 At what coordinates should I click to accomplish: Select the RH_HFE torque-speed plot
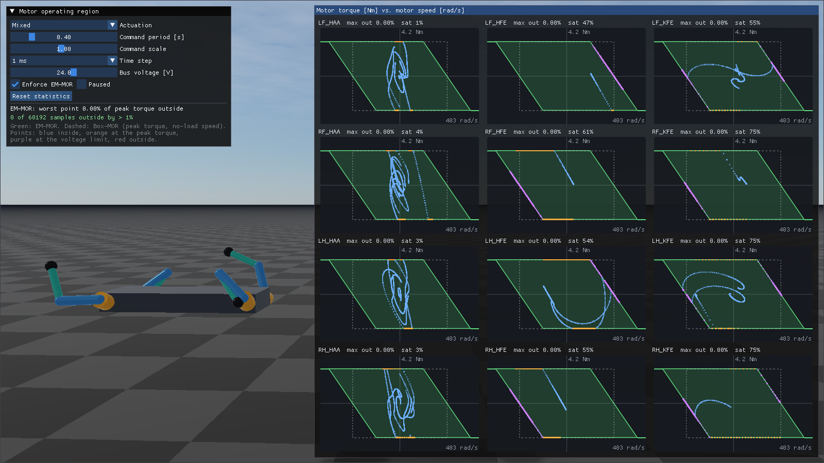[566, 403]
